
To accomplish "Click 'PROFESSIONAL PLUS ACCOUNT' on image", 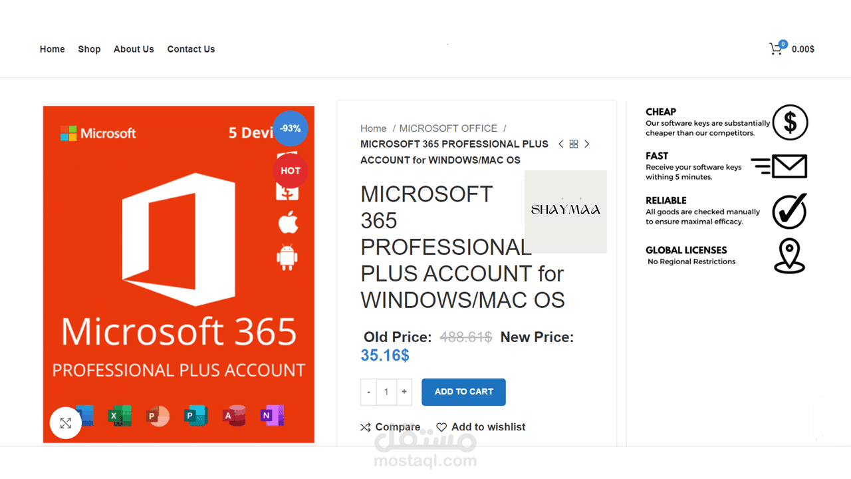I will 179,370.
